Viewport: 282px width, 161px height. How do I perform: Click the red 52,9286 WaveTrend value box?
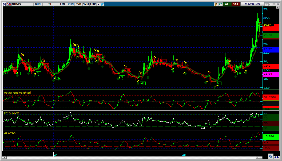click(271, 97)
